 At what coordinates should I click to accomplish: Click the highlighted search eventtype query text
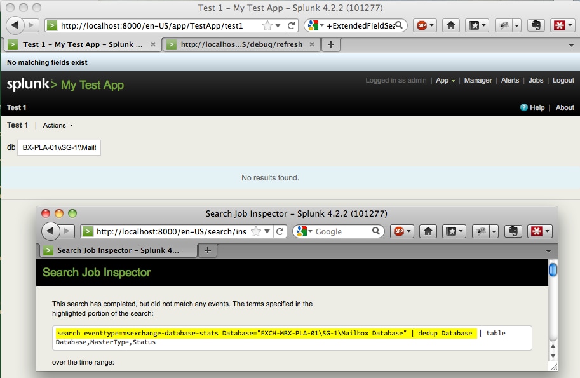click(266, 334)
